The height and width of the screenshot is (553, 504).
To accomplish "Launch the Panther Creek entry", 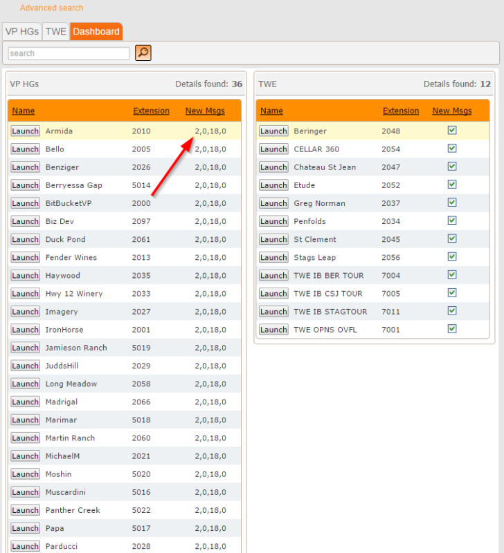I will tap(25, 510).
